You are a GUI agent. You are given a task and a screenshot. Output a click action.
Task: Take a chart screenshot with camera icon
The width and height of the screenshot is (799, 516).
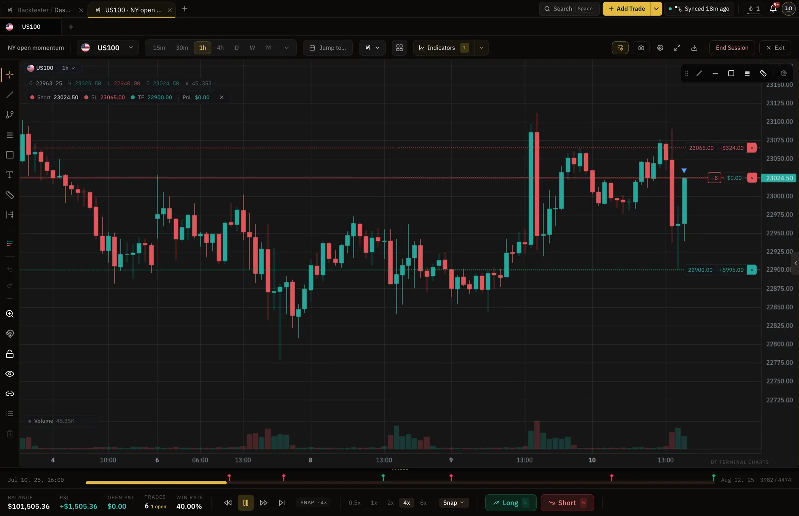641,48
